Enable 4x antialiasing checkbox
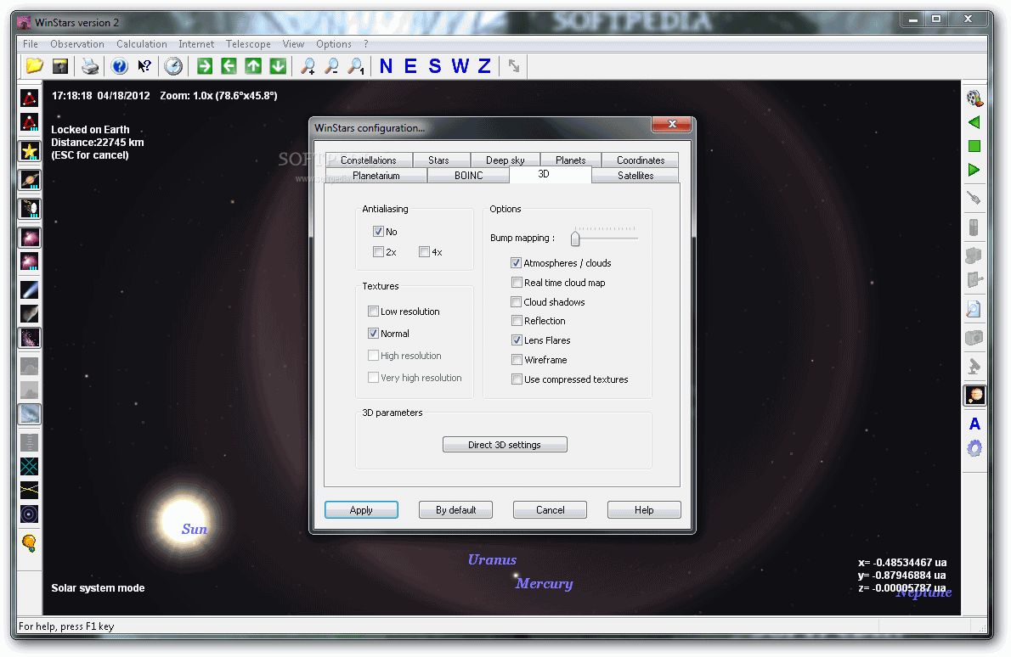1011x657 pixels. tap(424, 252)
